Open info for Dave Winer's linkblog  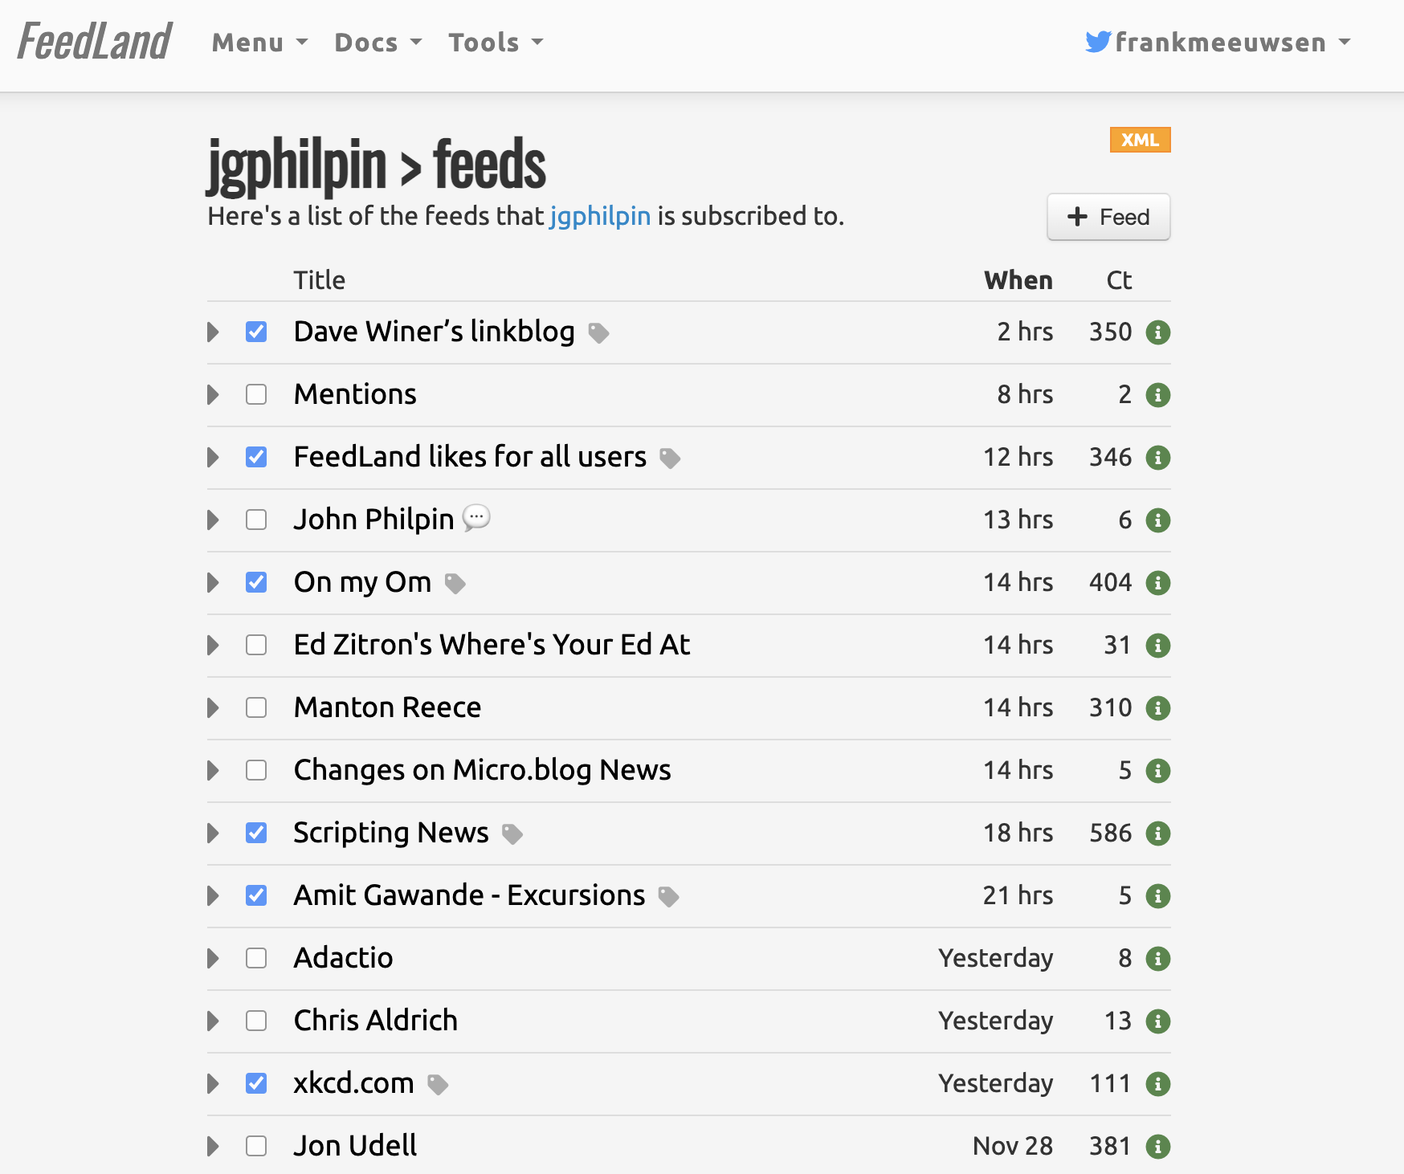[x=1157, y=332]
